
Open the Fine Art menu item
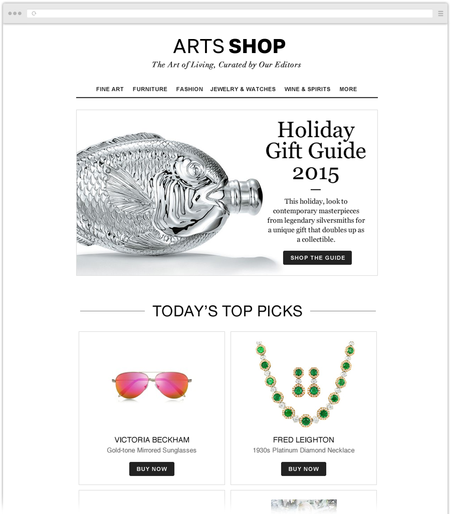coord(110,89)
